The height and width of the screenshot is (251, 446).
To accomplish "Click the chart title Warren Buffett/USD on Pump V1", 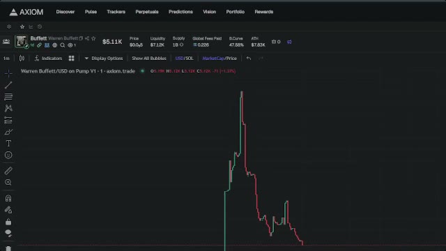I will pyautogui.click(x=77, y=71).
